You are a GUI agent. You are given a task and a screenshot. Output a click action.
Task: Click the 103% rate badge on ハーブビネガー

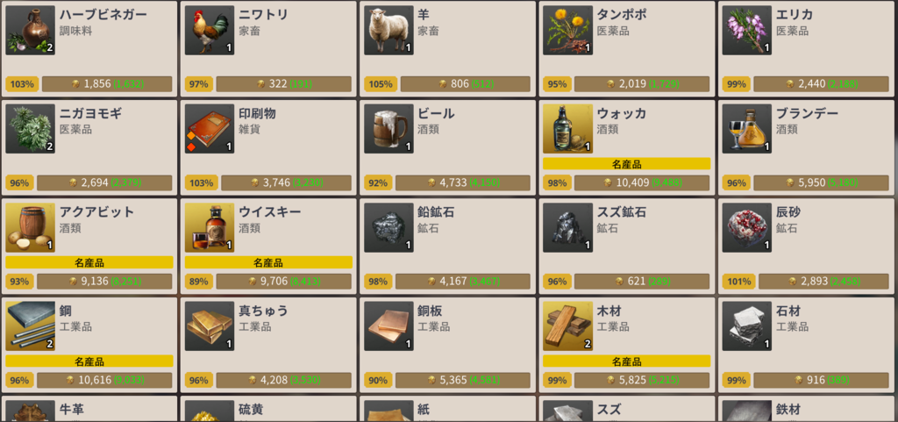[22, 84]
